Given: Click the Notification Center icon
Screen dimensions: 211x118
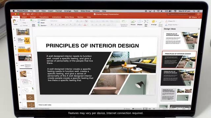Looking at the screenshot, I should tap(198, 11).
